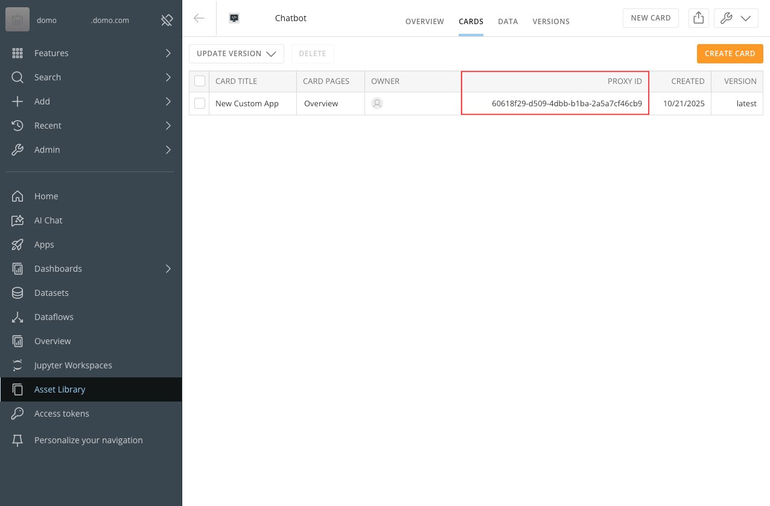This screenshot has width=770, height=506.
Task: Go back with the left arrow
Action: [199, 18]
